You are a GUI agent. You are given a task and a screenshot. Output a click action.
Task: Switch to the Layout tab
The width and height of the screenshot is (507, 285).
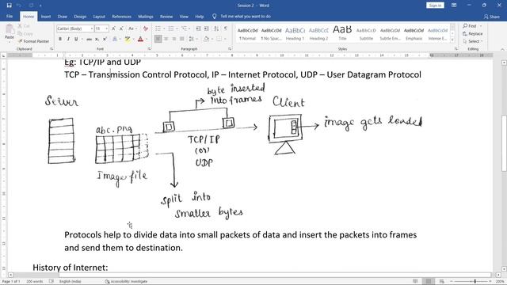(x=99, y=17)
